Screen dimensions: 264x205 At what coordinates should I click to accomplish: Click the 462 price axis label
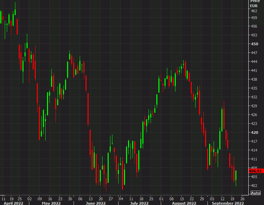click(254, 11)
